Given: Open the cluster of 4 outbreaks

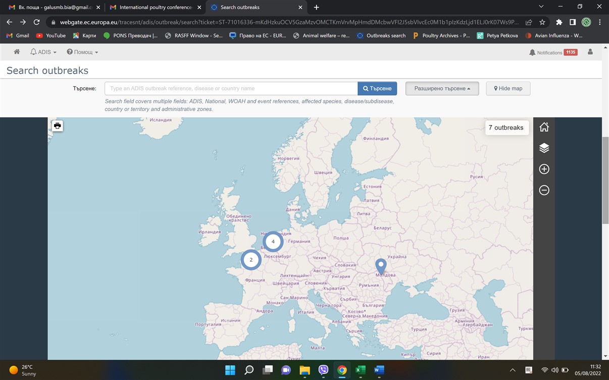Looking at the screenshot, I should [273, 241].
